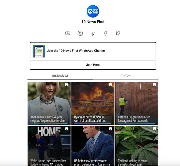The width and height of the screenshot is (180, 166).
Task: Click reel icon on White House Usher post
Action: 67,129
